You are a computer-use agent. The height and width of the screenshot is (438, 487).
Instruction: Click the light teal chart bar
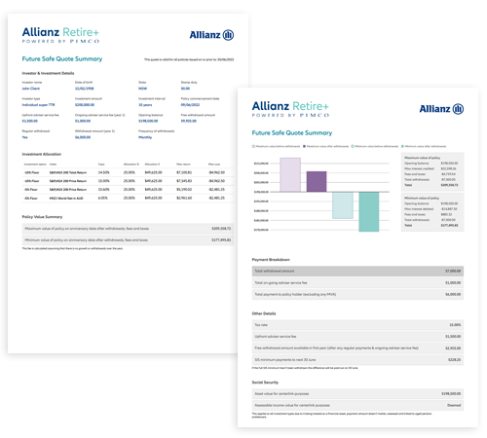pyautogui.click(x=343, y=205)
